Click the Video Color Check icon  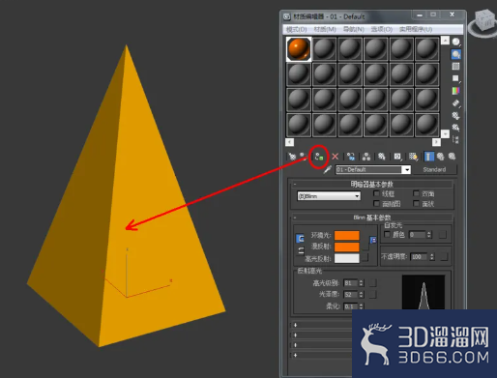455,91
